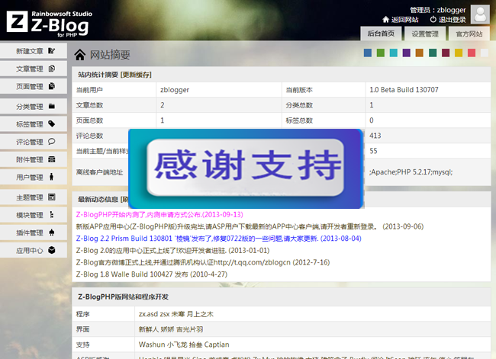
Task: Select the dark teal color theme swatch
Action: pyautogui.click(x=433, y=53)
